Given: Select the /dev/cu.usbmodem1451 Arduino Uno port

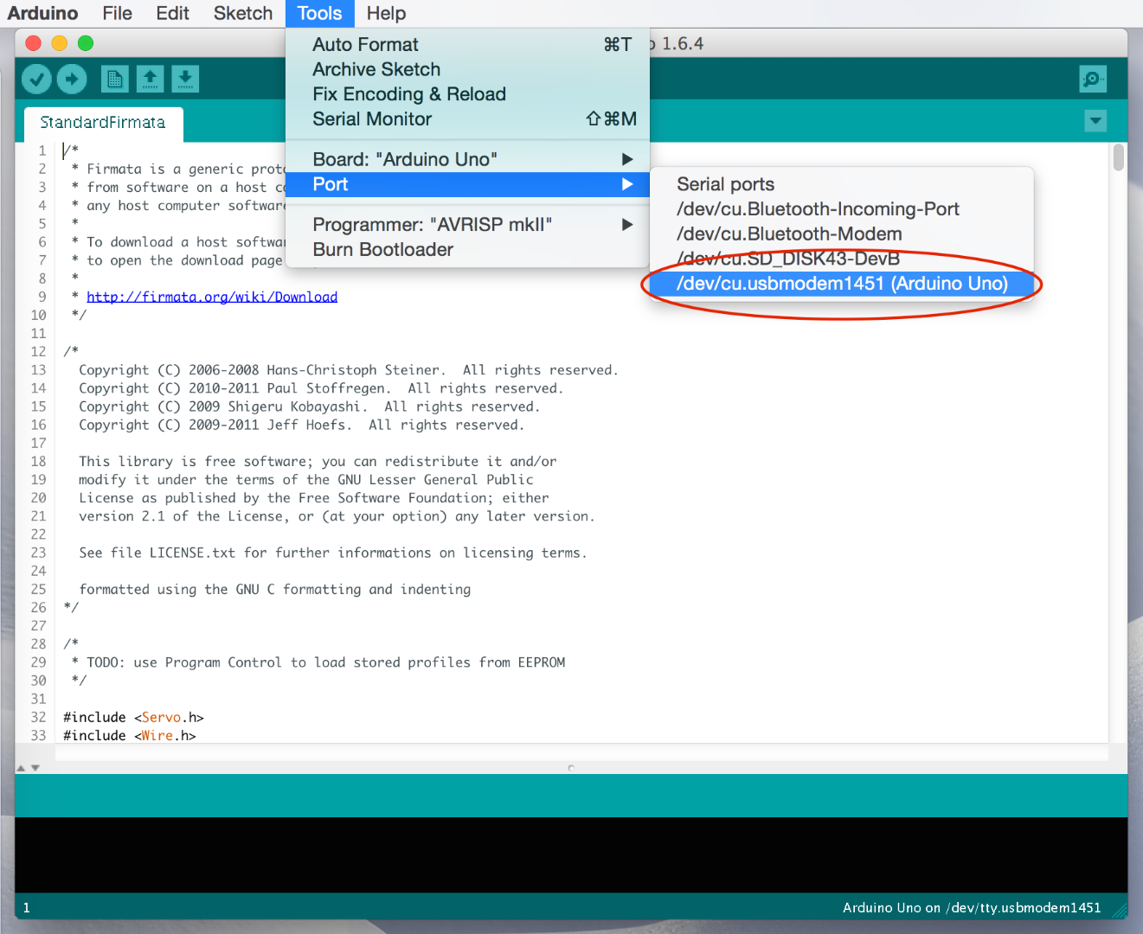Looking at the screenshot, I should (840, 284).
